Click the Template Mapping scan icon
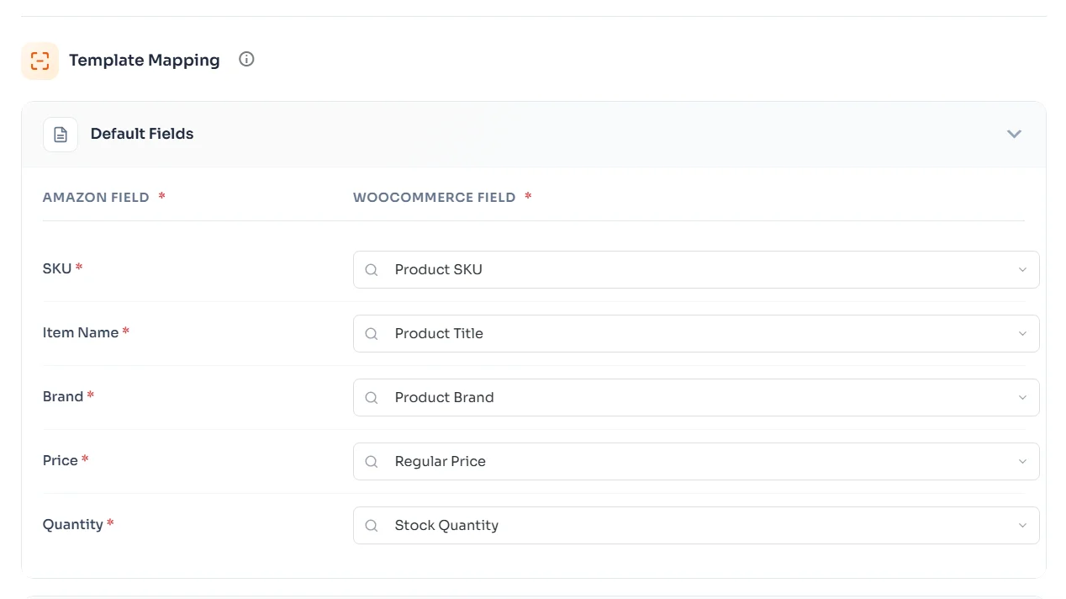1066x599 pixels. pos(40,60)
